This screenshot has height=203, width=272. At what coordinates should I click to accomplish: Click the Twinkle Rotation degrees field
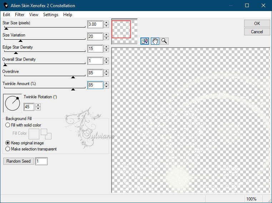tap(29, 107)
